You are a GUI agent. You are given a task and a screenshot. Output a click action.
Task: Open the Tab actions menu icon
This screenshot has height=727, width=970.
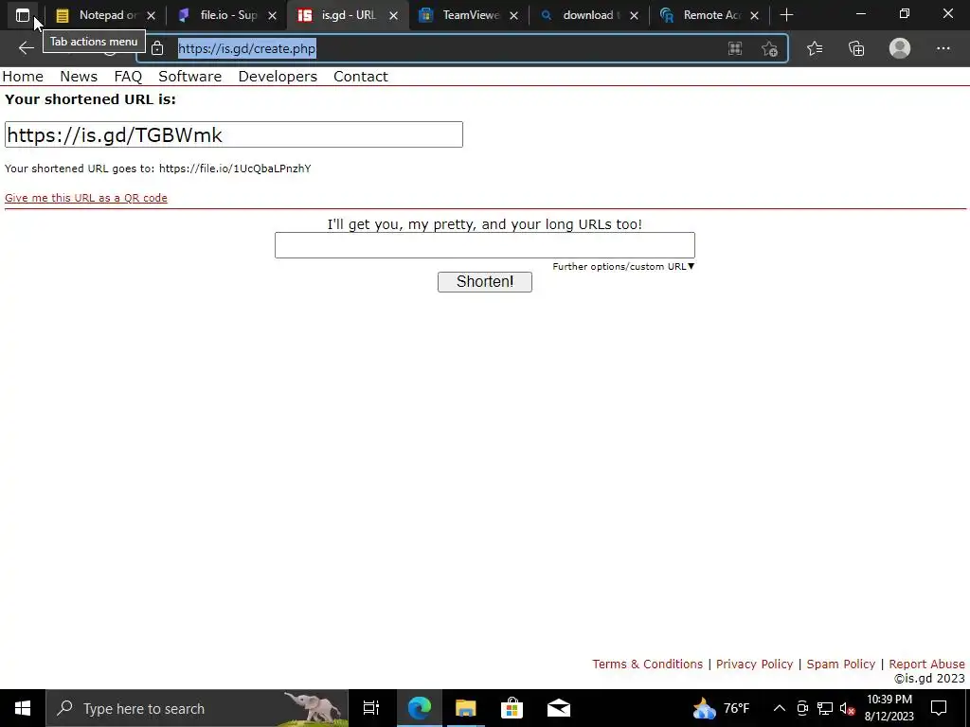click(x=23, y=15)
